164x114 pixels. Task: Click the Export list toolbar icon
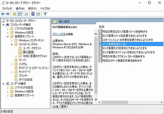coord(26,14)
